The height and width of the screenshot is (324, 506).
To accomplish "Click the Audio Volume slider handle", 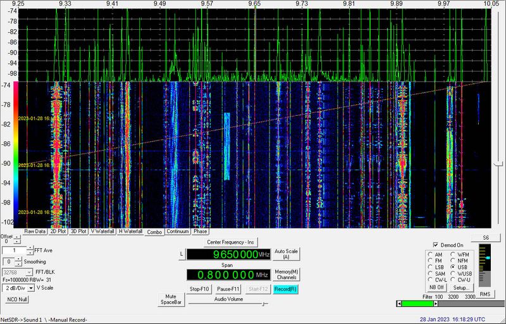I will (x=264, y=304).
